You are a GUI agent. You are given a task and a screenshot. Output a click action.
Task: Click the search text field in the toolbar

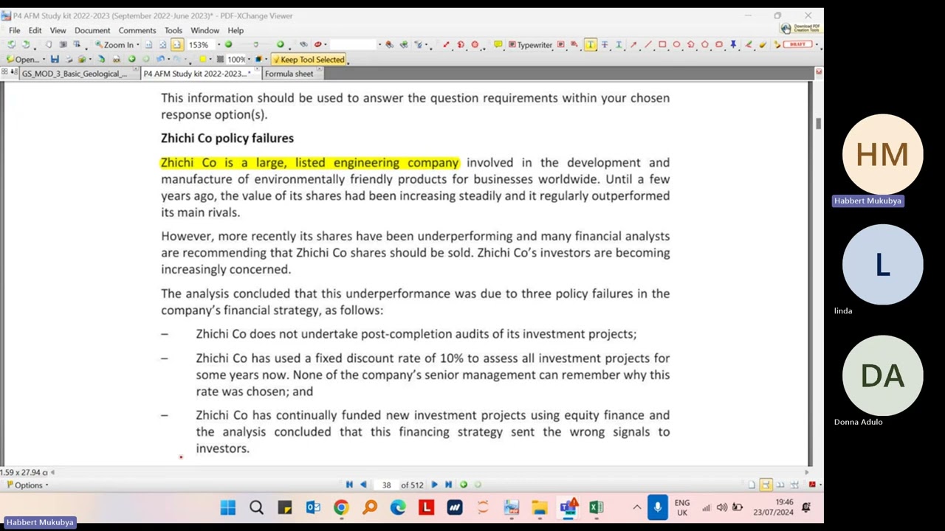(x=353, y=44)
